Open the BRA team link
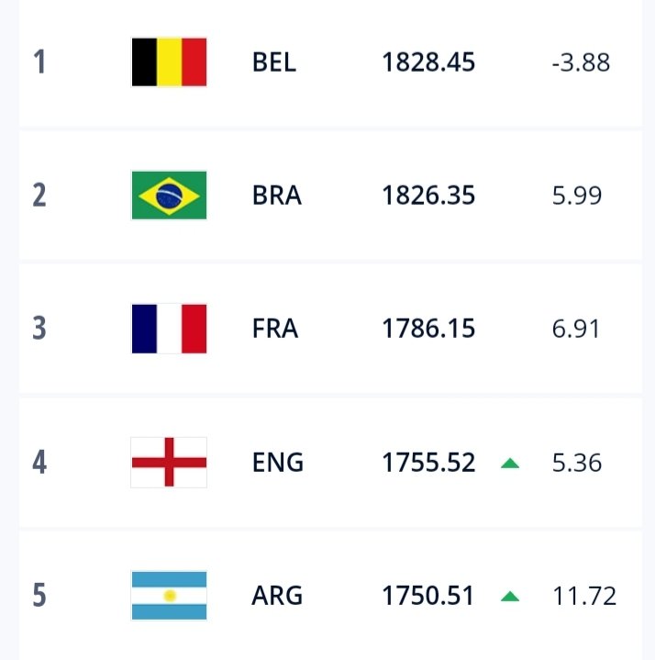The image size is (655, 660). 277,196
